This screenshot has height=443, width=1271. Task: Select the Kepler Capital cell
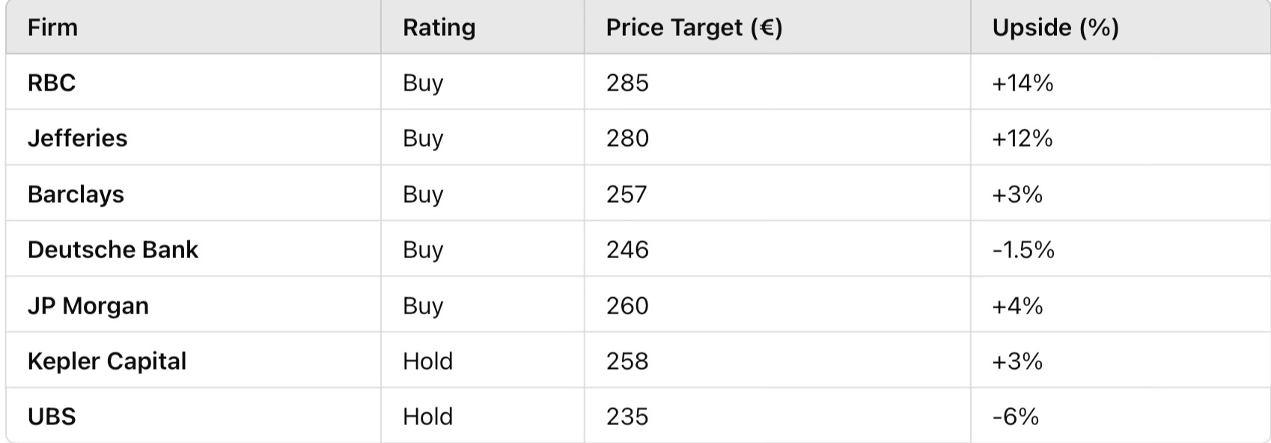(x=106, y=361)
